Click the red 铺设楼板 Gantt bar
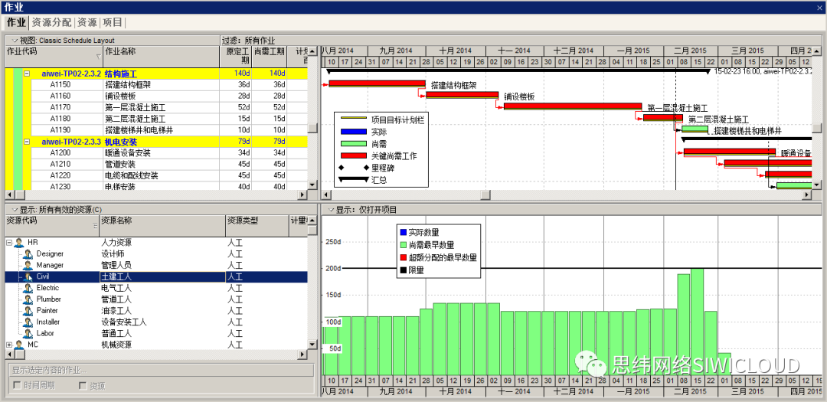Image resolution: width=827 pixels, height=402 pixels. click(462, 95)
